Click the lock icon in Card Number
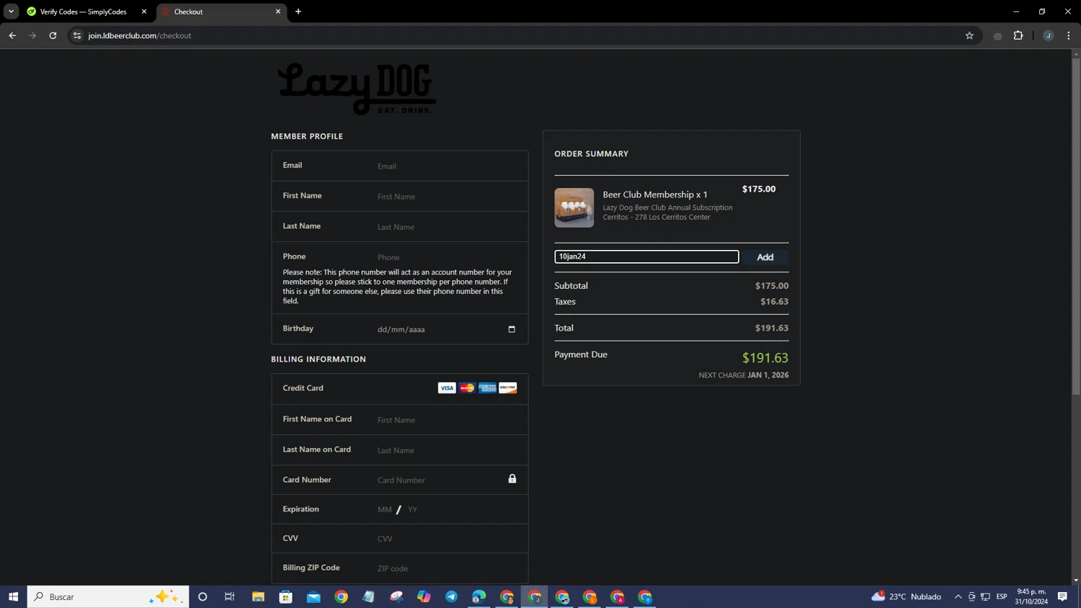This screenshot has width=1081, height=608. pos(512,478)
